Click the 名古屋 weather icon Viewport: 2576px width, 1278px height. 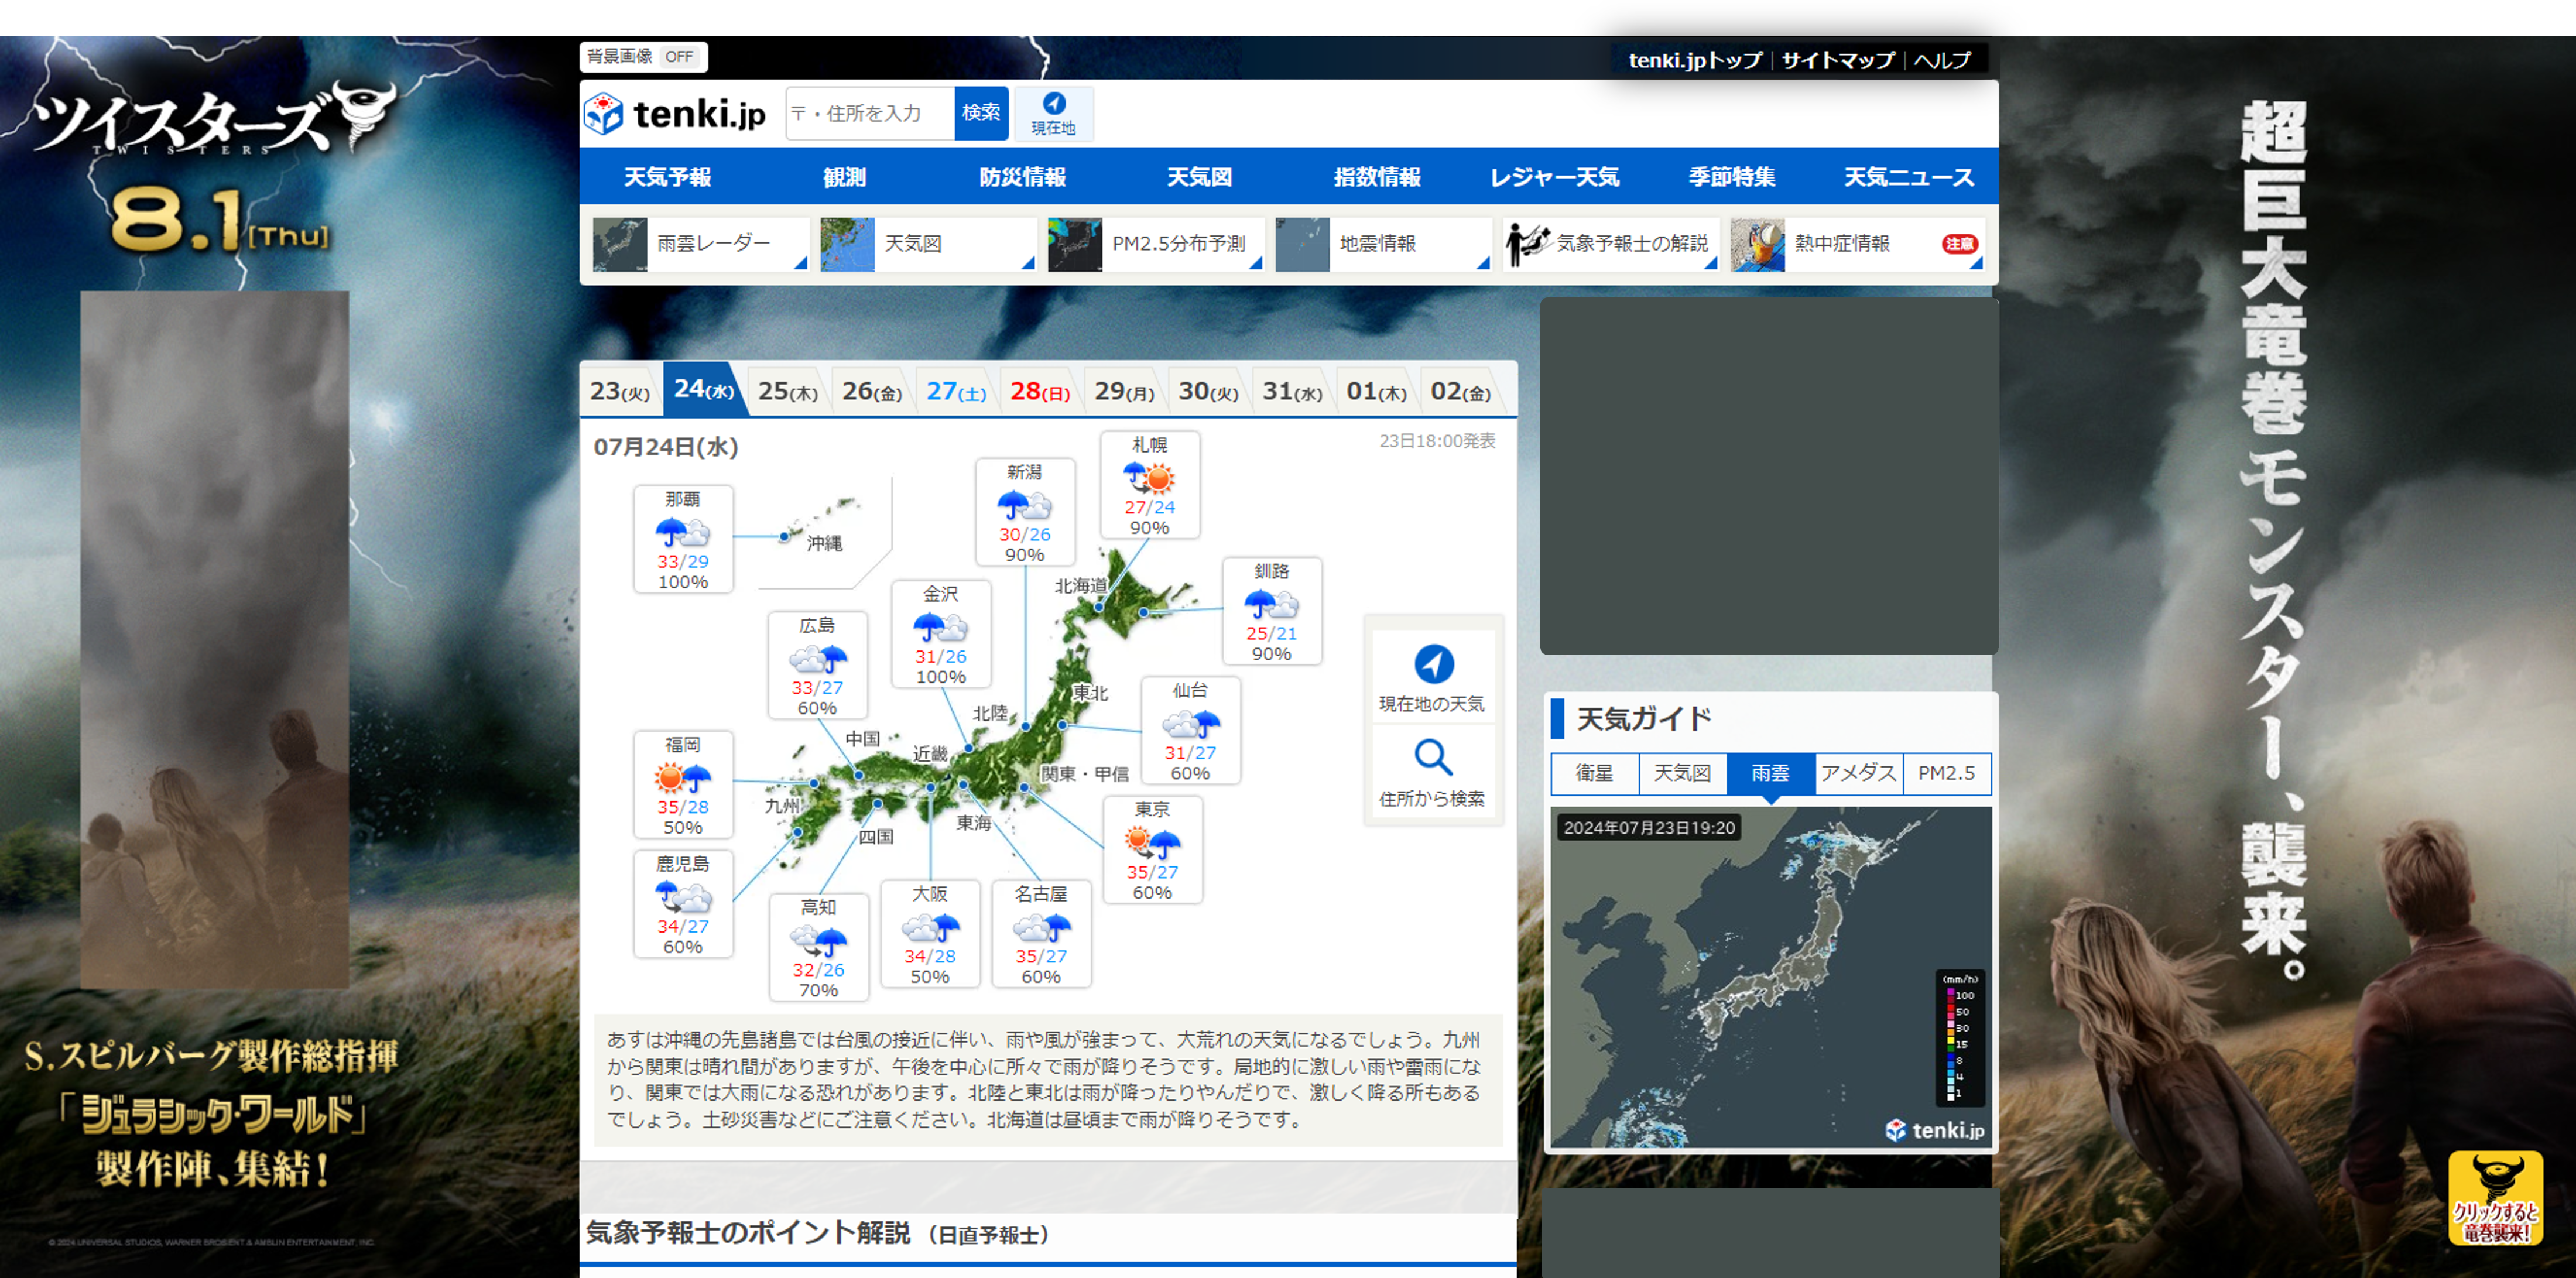click(1041, 927)
